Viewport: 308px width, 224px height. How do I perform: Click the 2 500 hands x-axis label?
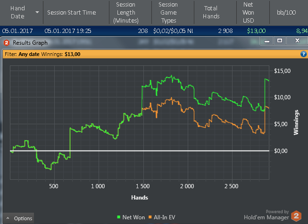coord(232,186)
